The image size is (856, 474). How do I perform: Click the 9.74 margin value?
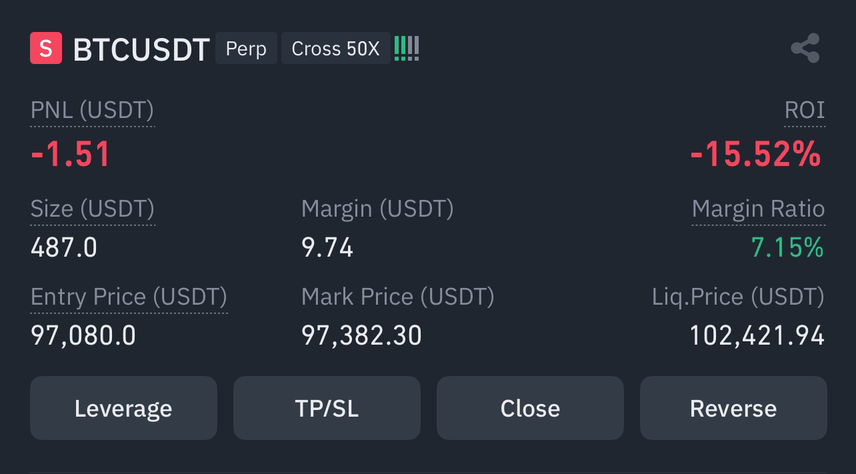327,248
